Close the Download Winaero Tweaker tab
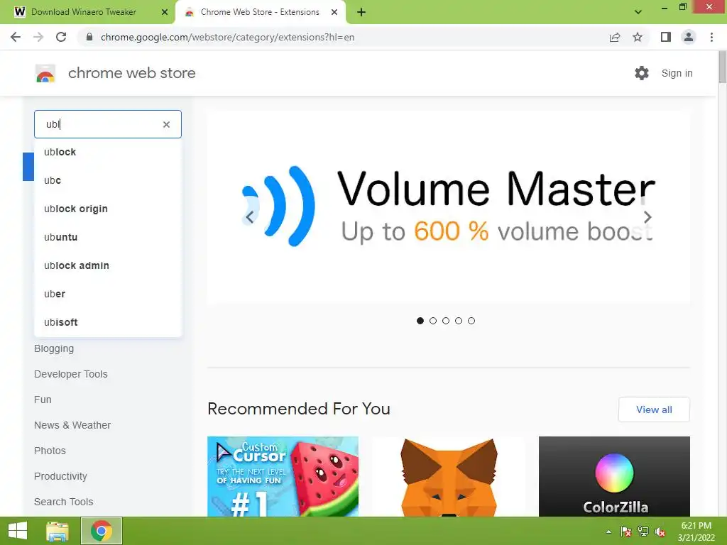This screenshot has height=545, width=727. [x=165, y=12]
